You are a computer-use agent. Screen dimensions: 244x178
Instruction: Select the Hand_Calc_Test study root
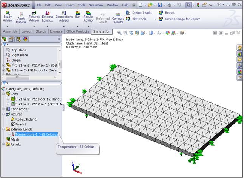[23, 89]
